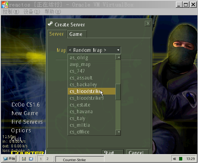Switch to virtual desktop 2

pyautogui.click(x=48, y=159)
